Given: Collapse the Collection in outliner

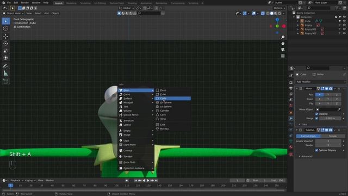Looking at the screenshot, I should click(294, 17).
